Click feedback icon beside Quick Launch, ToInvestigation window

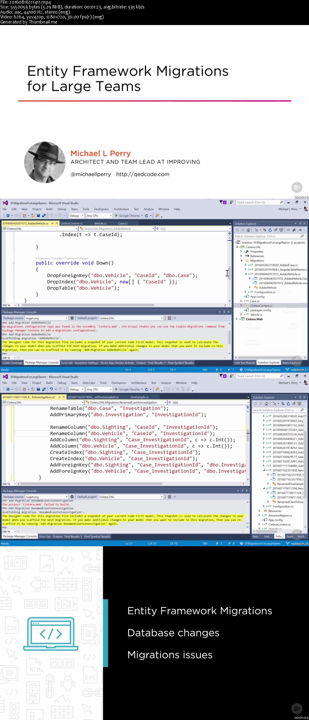pos(231,376)
